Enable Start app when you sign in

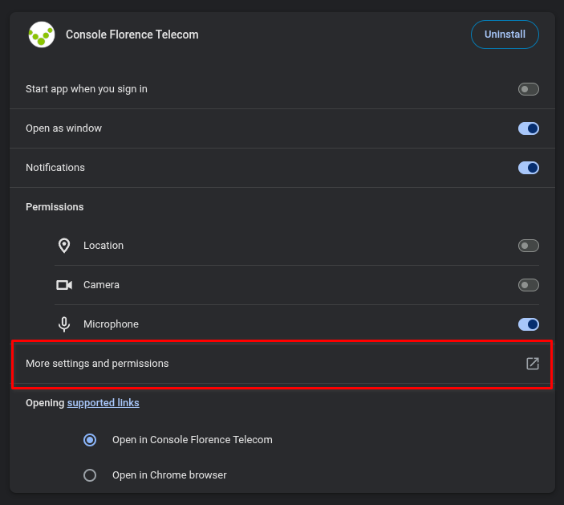(x=529, y=89)
